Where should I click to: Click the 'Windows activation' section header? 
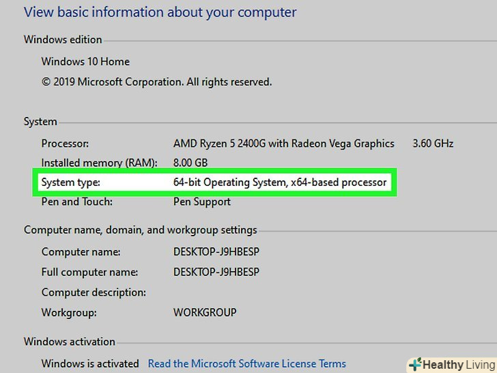pos(69,342)
